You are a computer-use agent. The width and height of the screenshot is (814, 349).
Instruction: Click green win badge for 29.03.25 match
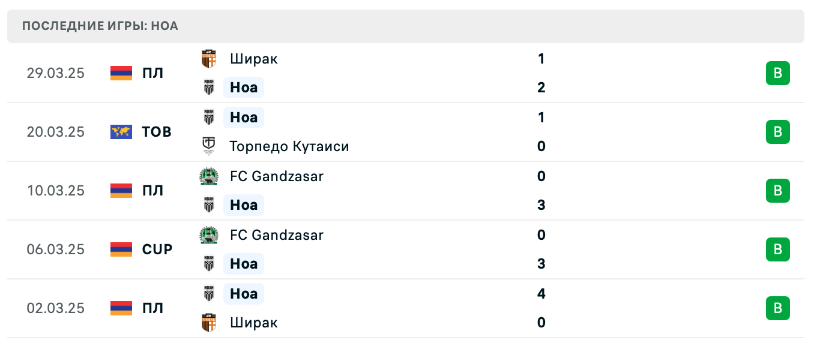(777, 73)
